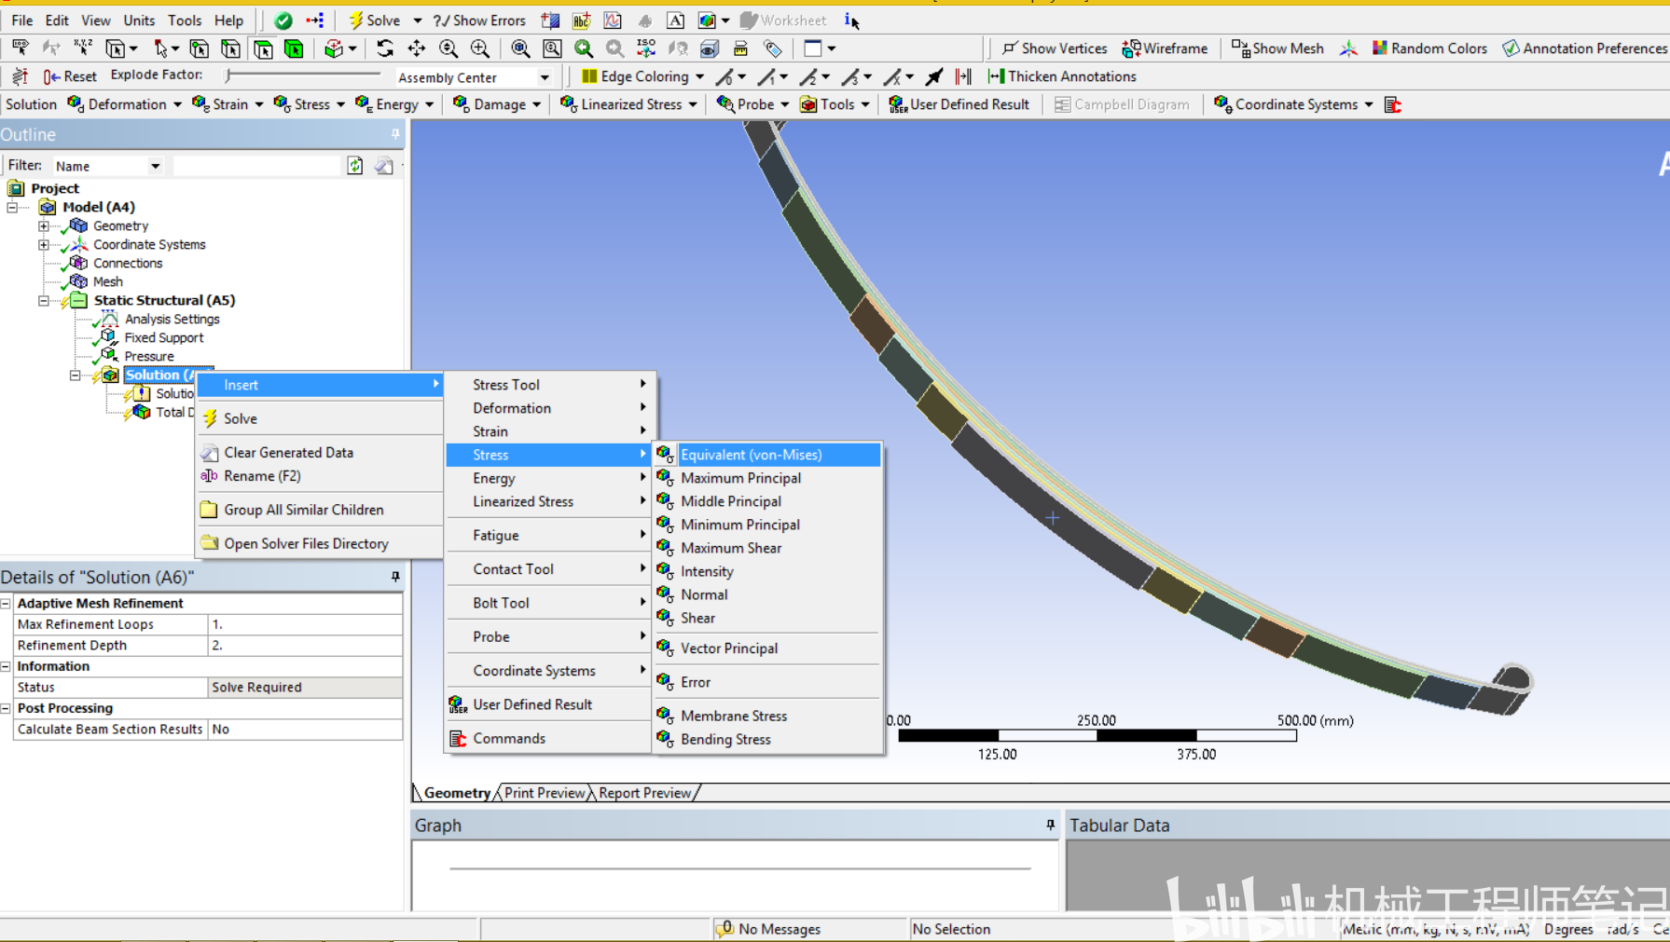Click the Commands icon after Coordinate Systems

click(1393, 104)
